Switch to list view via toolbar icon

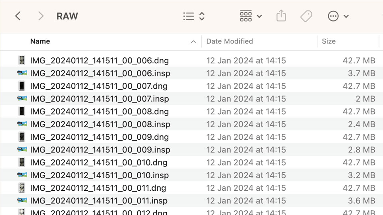pos(189,16)
